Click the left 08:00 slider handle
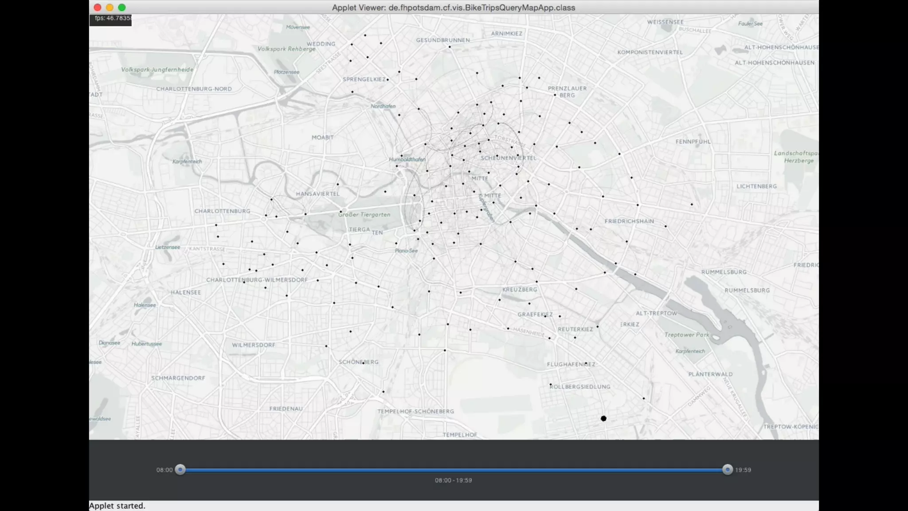Screen dimensions: 908x511 [180, 470]
